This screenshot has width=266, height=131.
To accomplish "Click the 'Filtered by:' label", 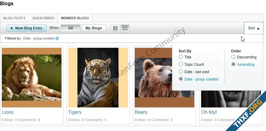I will pos(13,38).
